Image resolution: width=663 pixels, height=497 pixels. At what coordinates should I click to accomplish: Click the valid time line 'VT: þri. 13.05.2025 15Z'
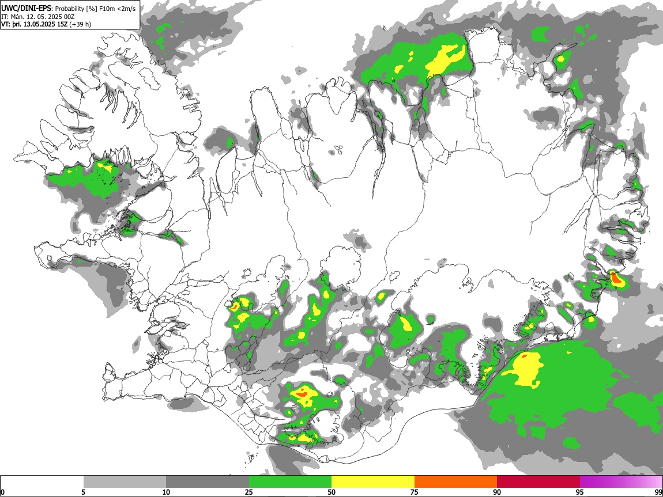[x=34, y=24]
